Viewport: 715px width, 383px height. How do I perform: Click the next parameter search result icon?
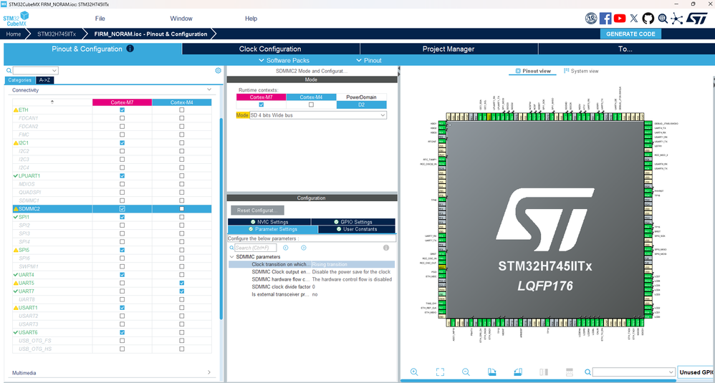(303, 248)
